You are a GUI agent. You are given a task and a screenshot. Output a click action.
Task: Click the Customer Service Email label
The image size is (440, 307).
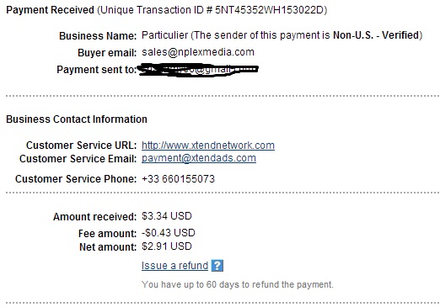coord(78,159)
